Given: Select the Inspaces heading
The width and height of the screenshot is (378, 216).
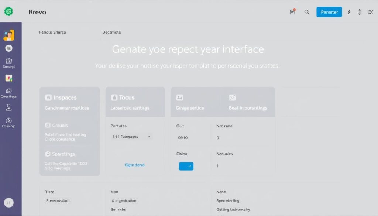Looking at the screenshot, I should [65, 97].
